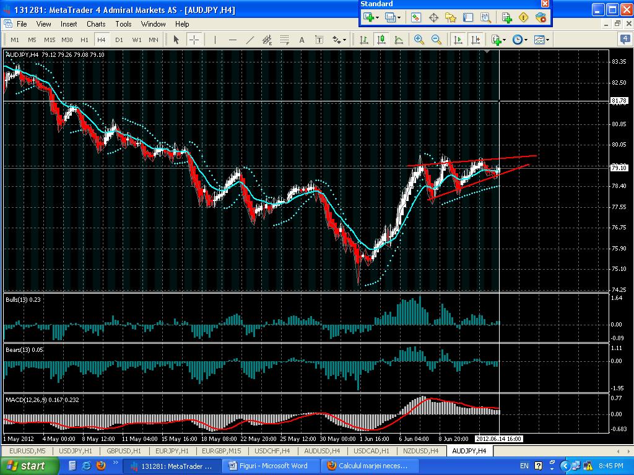634x475 pixels.
Task: Open the periodicity clock dropdown
Action: click(x=520, y=40)
